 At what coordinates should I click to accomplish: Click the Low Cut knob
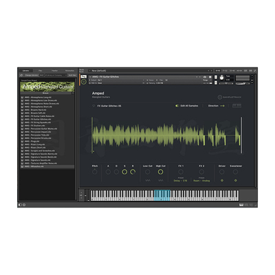point(148,172)
